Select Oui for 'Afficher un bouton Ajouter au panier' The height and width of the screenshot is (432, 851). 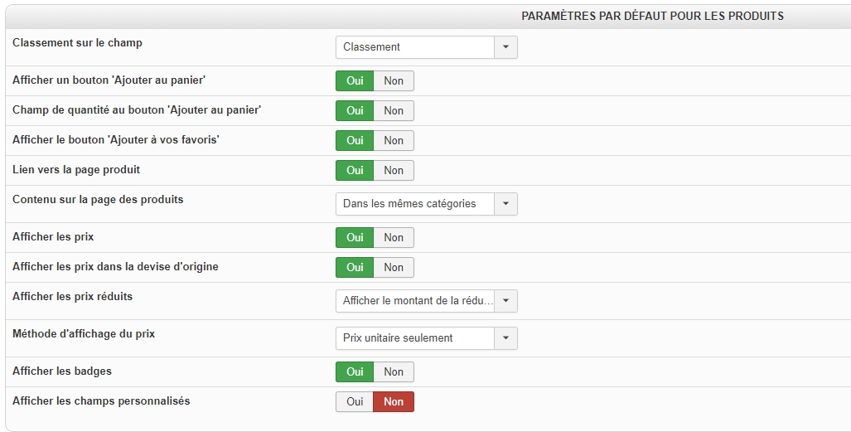(355, 81)
